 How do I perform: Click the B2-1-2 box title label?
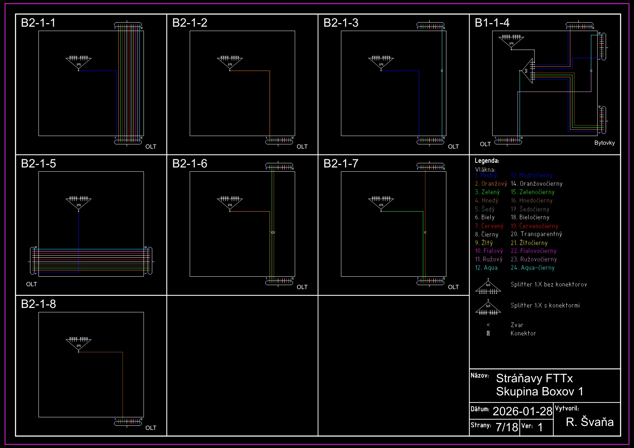190,23
